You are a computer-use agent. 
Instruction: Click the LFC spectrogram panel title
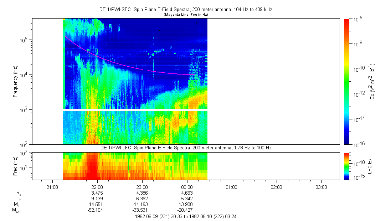pyautogui.click(x=185, y=148)
